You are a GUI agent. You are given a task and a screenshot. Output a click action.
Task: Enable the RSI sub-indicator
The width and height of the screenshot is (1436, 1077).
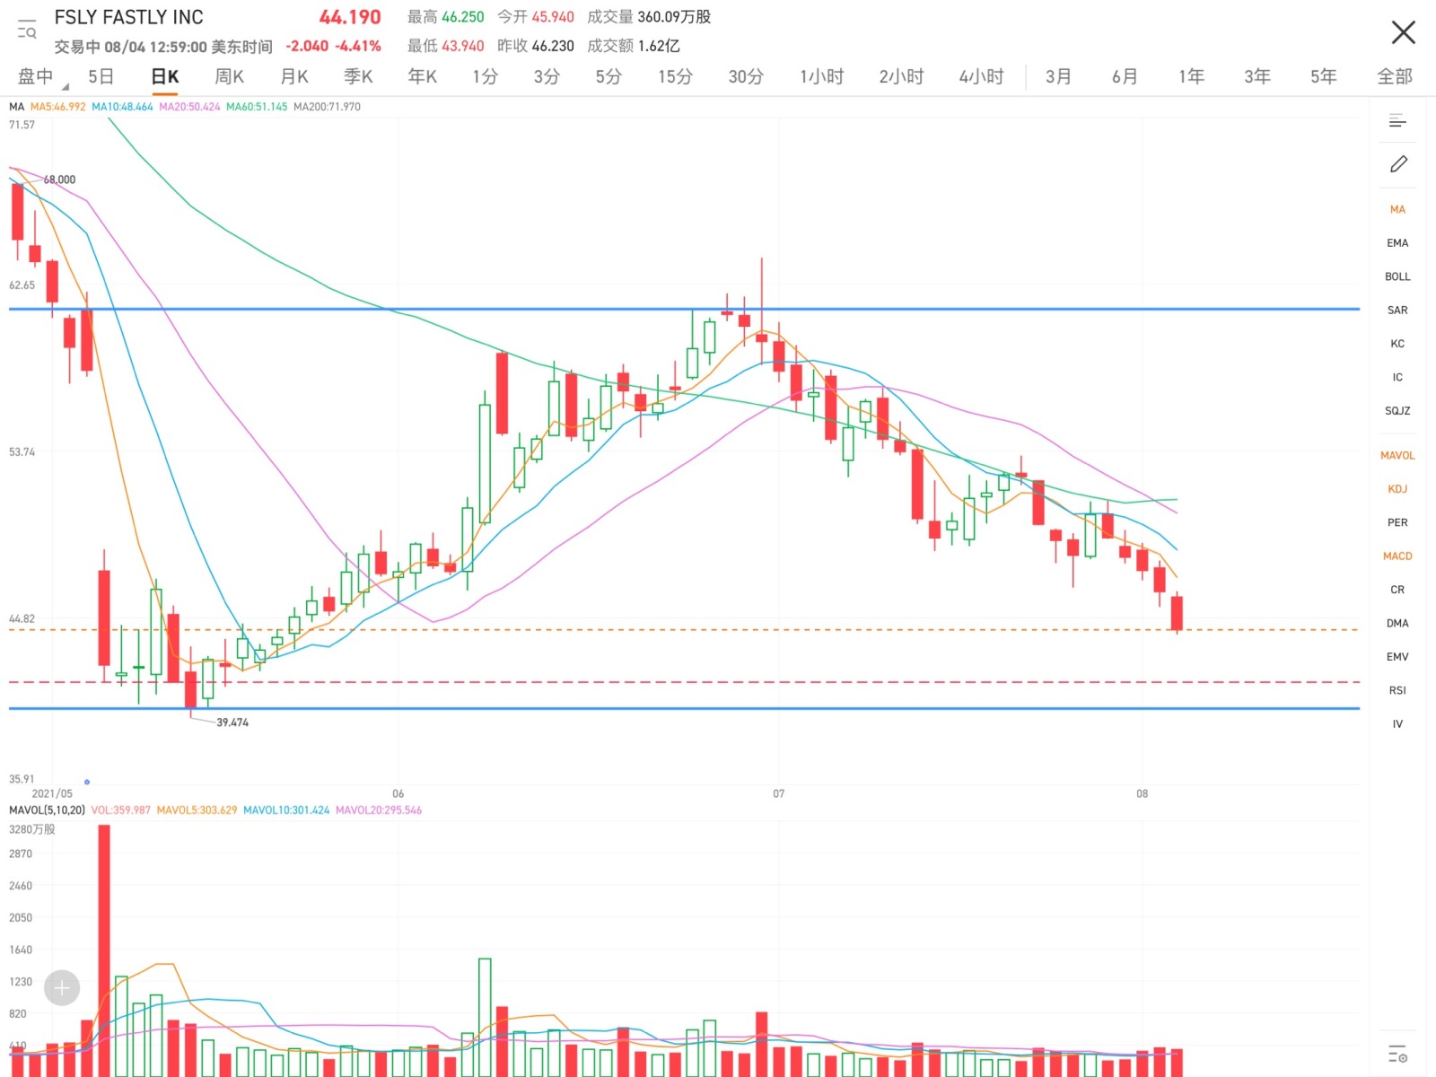[x=1397, y=690]
